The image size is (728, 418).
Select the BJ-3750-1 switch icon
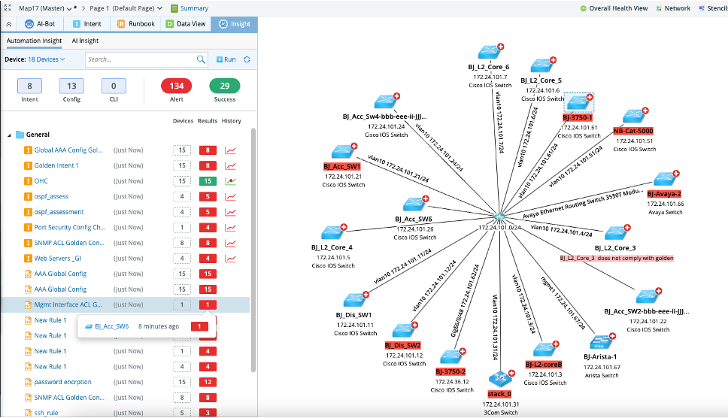pos(579,102)
